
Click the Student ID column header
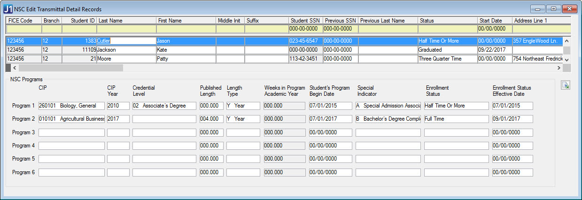click(x=79, y=21)
